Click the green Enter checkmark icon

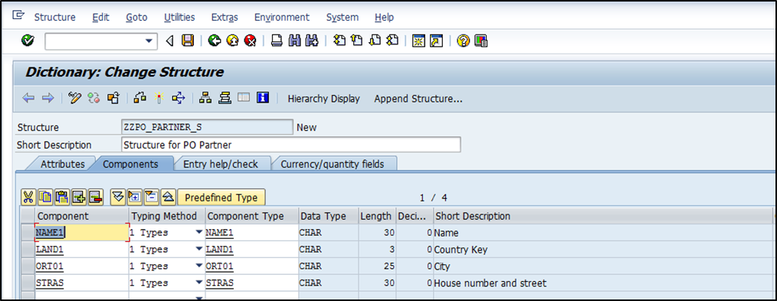(28, 41)
